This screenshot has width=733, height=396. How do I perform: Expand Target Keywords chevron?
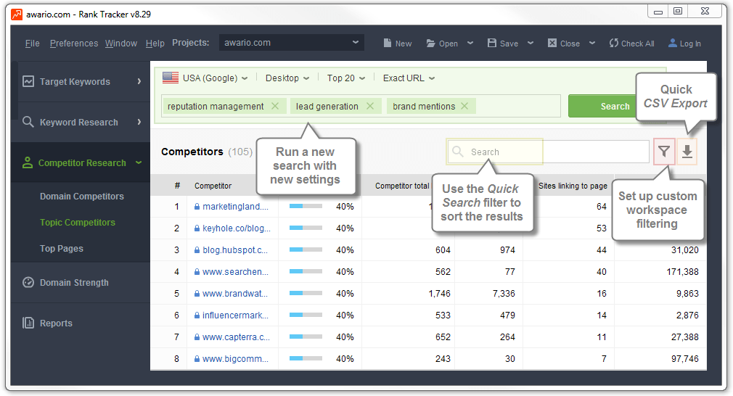(139, 81)
